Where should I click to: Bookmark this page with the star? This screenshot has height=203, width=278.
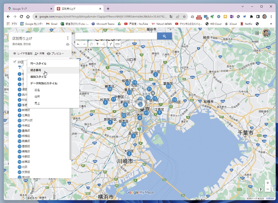(x=184, y=17)
